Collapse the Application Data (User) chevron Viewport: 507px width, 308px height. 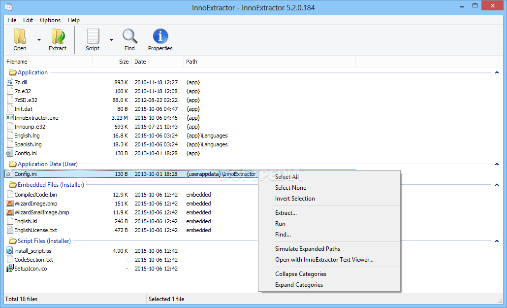[497, 164]
